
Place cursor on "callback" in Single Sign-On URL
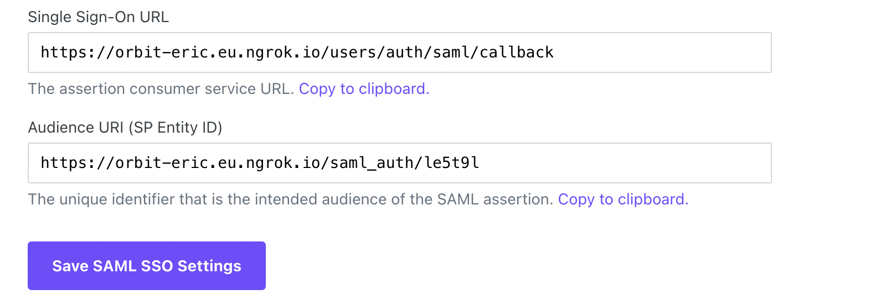point(516,52)
